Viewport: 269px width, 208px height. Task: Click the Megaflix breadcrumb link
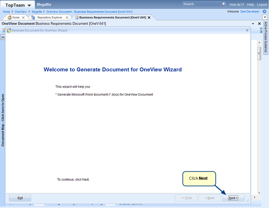pyautogui.click(x=37, y=11)
